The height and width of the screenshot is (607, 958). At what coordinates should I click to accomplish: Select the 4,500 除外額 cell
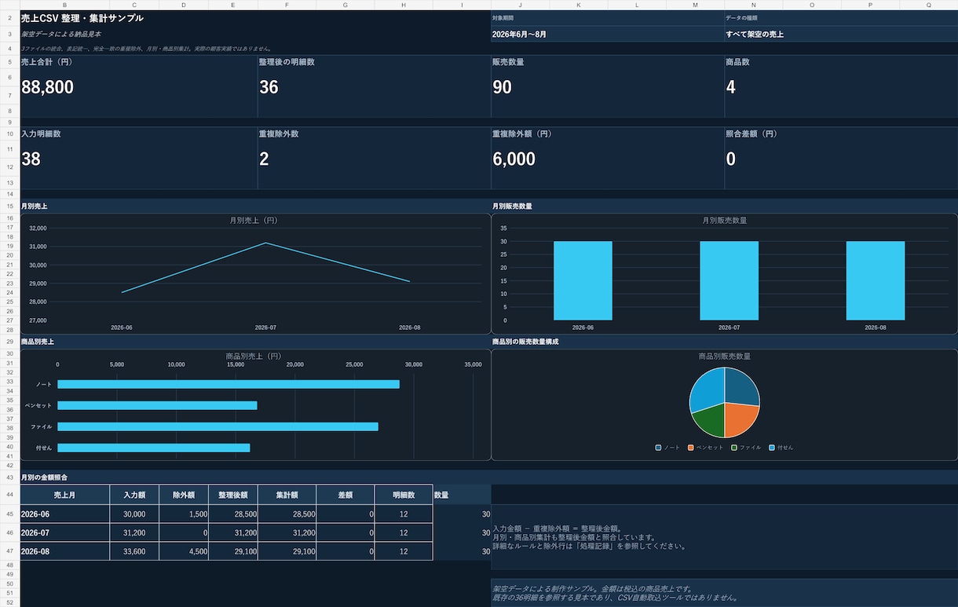point(184,551)
